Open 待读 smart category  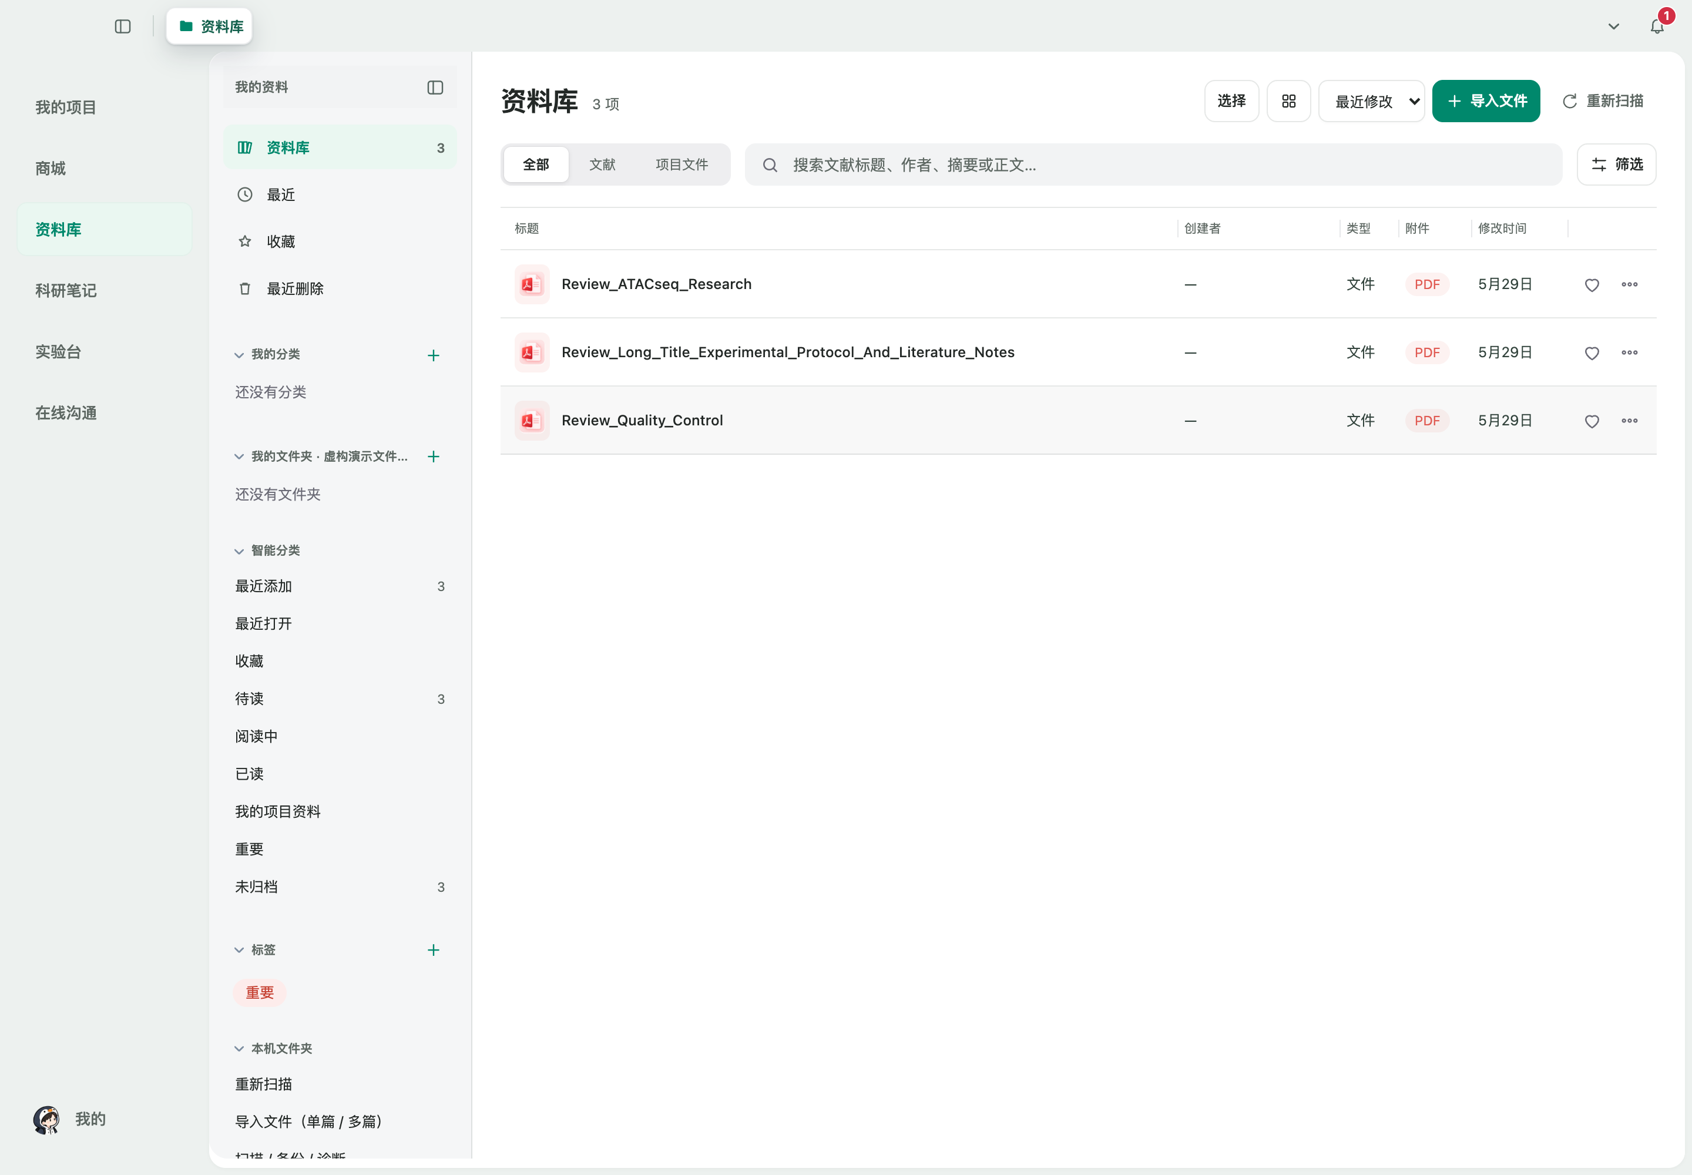click(x=340, y=699)
